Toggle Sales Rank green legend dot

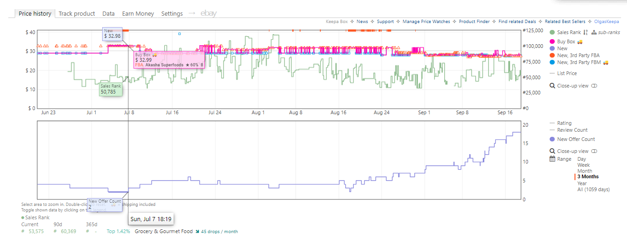pos(552,32)
